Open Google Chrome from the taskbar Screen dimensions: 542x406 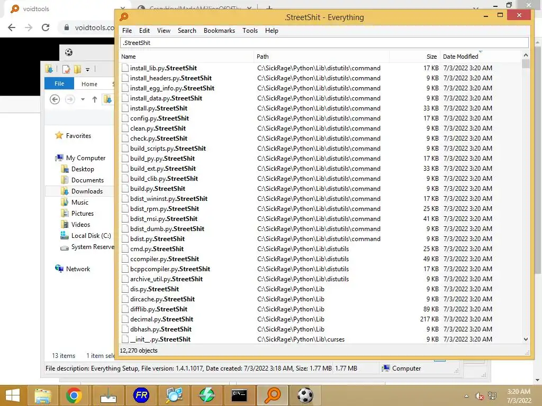(74, 395)
